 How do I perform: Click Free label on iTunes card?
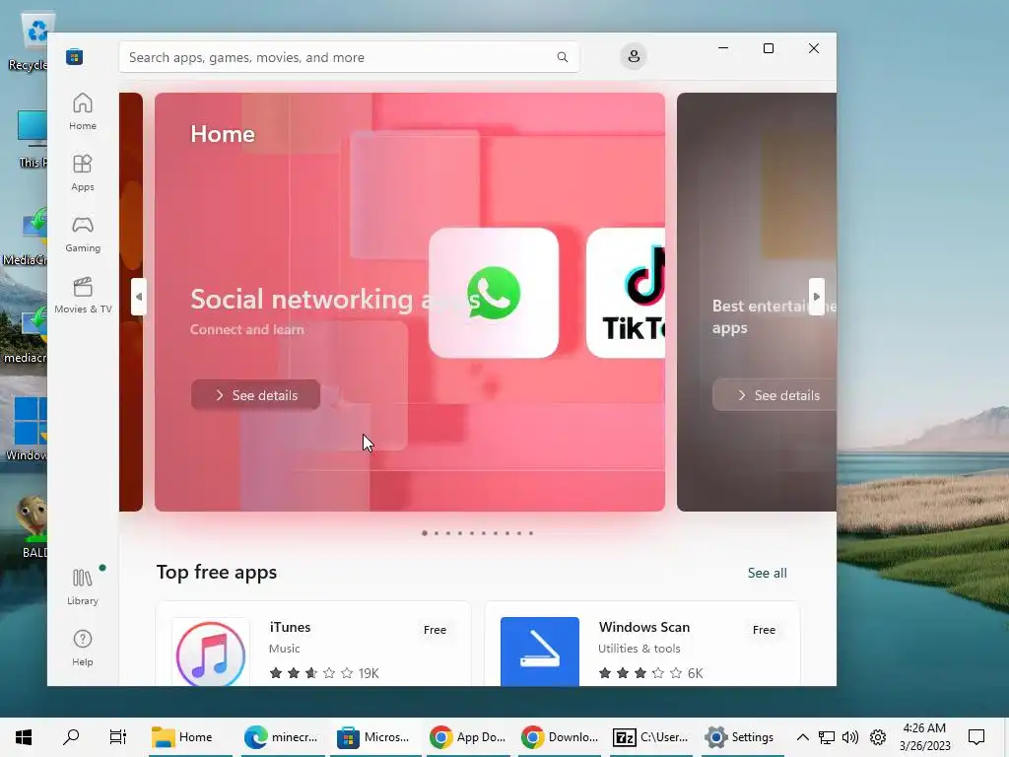(x=435, y=630)
